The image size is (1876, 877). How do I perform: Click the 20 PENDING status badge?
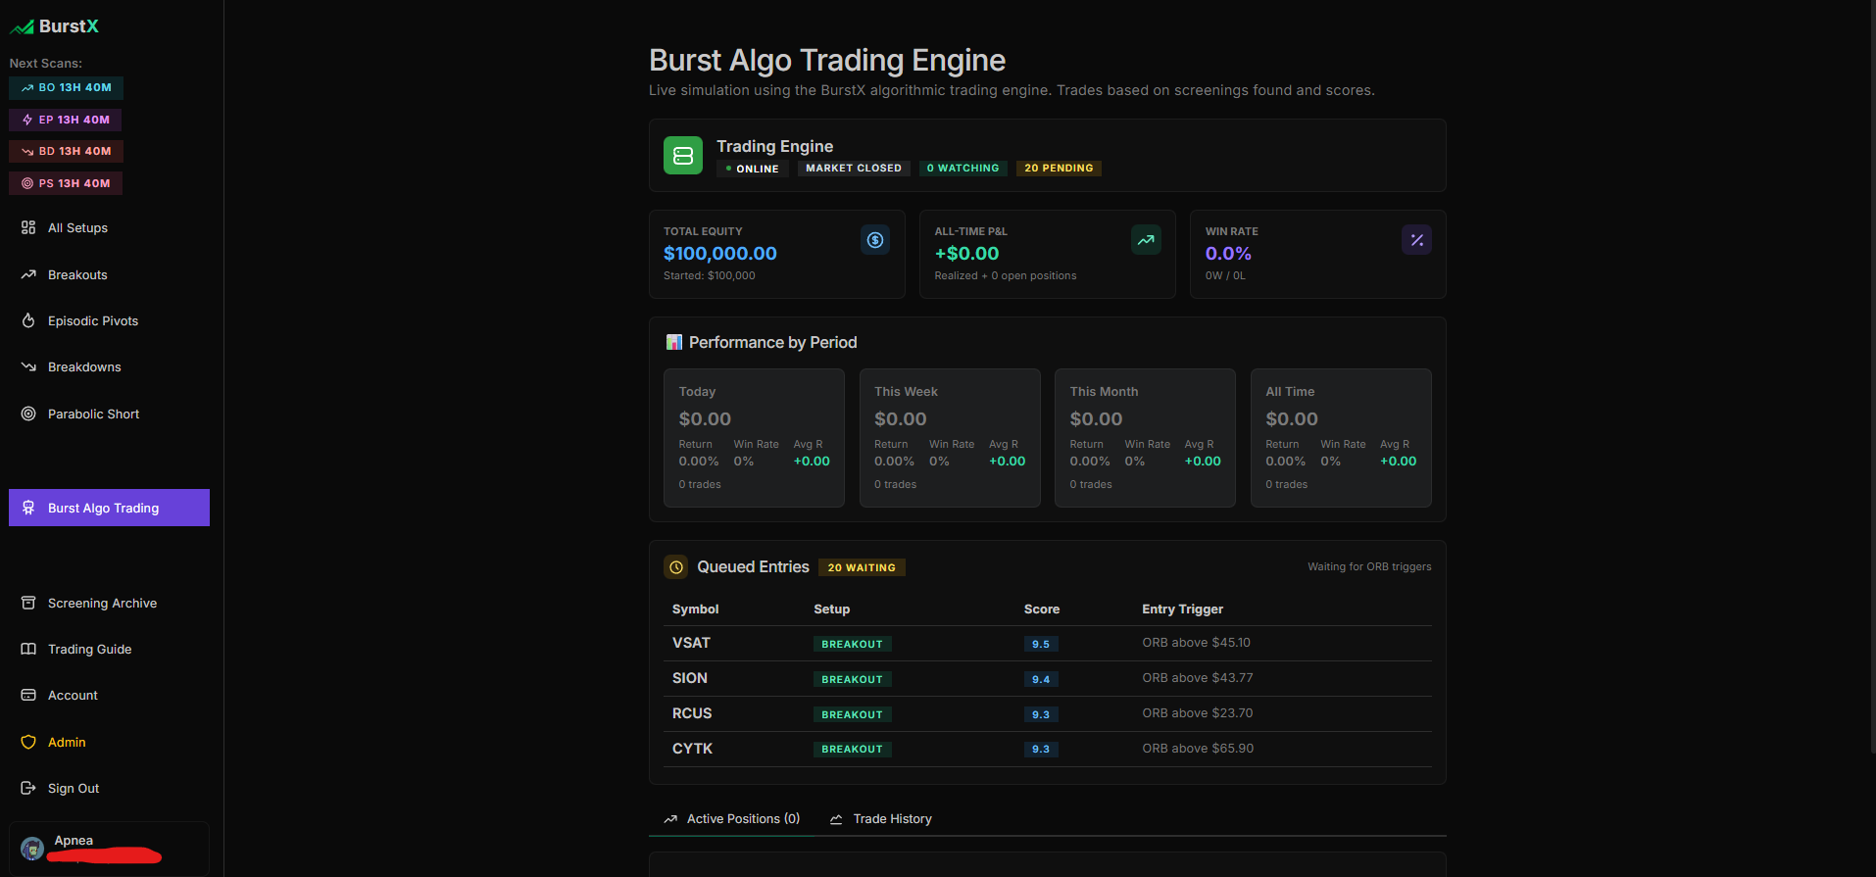(x=1059, y=169)
